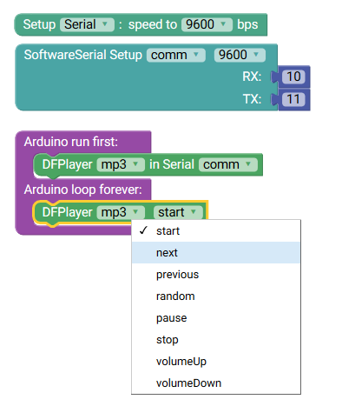
Task: Select 'pause' from the dropdown list
Action: click(x=216, y=317)
